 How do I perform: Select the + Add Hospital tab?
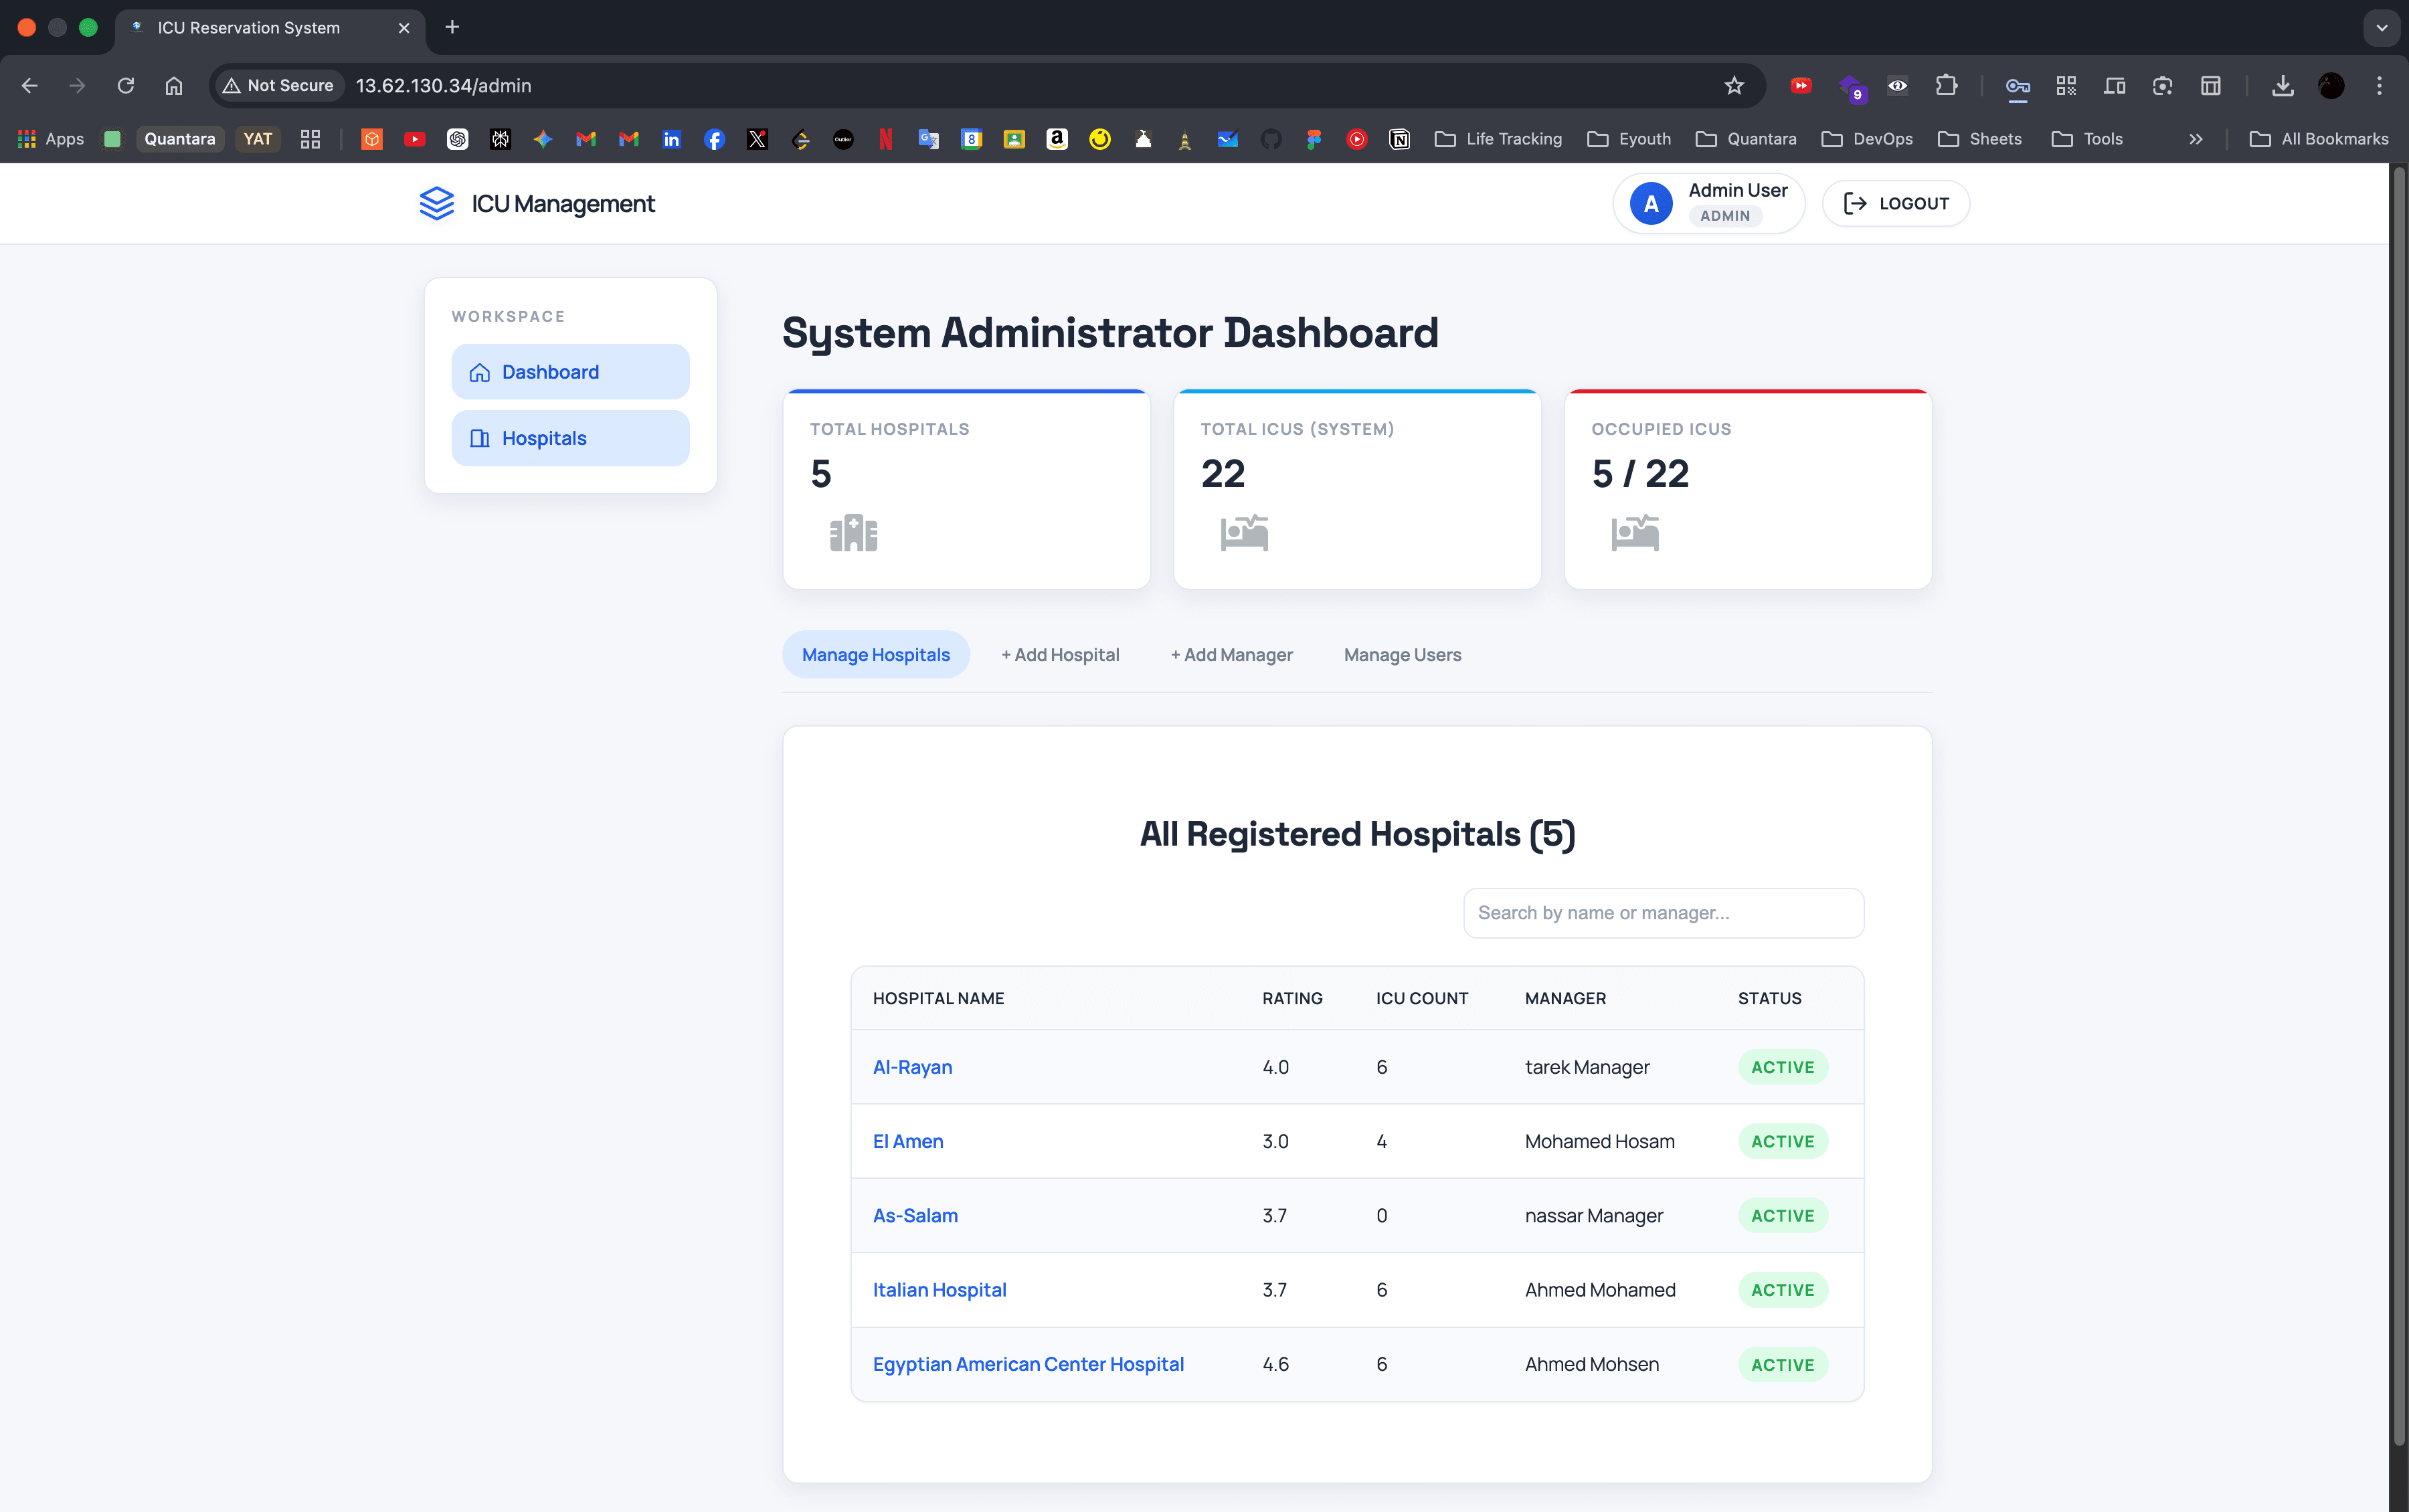pos(1059,654)
